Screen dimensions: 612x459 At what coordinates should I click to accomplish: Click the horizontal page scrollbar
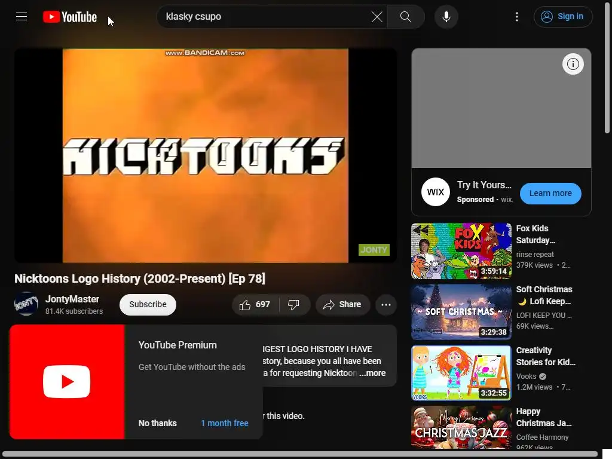pyautogui.click(x=299, y=455)
